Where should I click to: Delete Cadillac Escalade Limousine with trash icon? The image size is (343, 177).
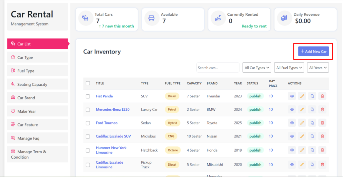322,165
